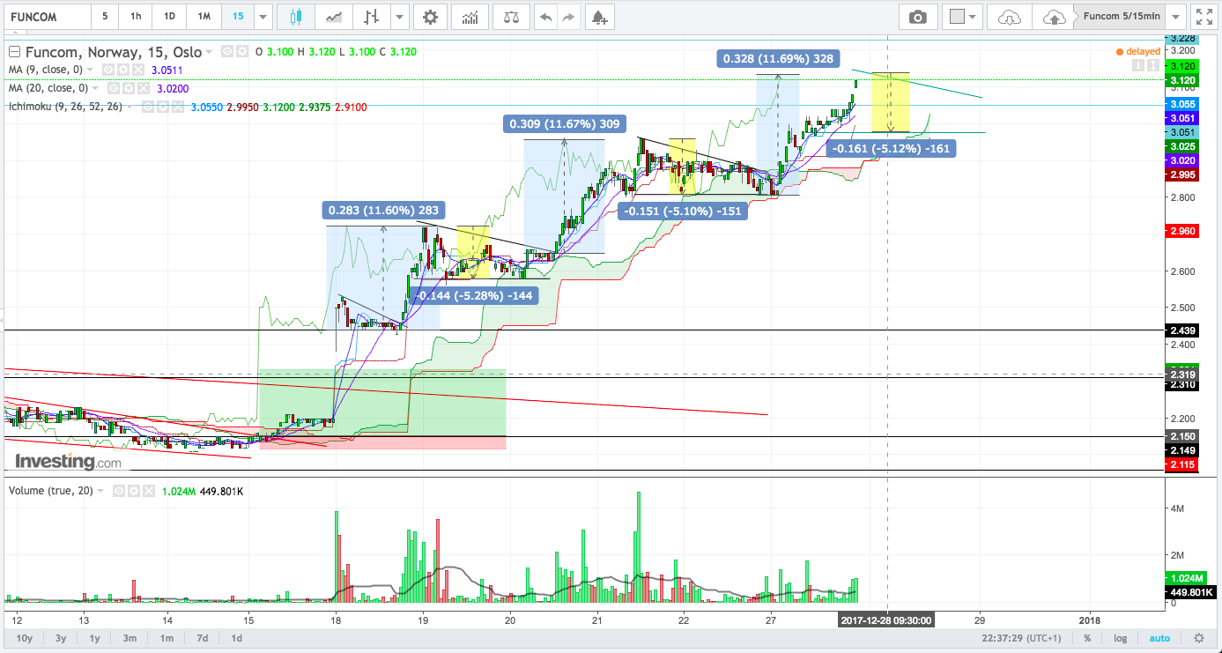
Task: Take a chart snapshot with camera
Action: (918, 17)
